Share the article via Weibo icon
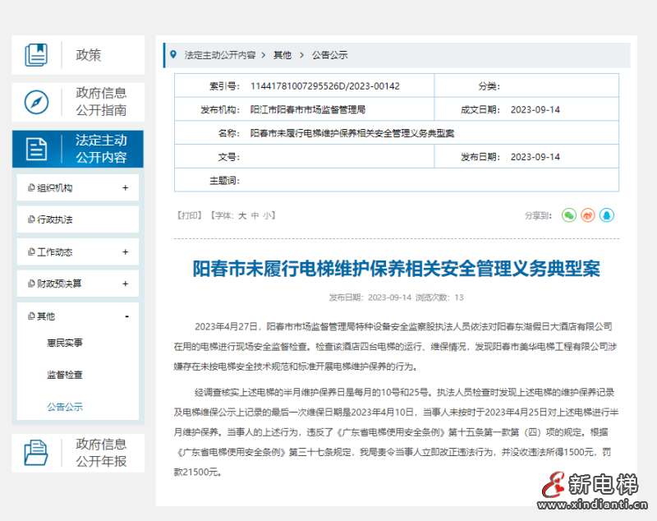Screen dimensions: 657x521 (588, 215)
